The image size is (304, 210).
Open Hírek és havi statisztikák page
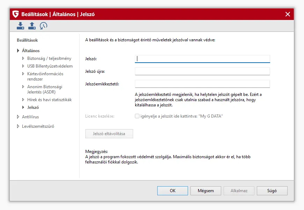tap(49, 100)
